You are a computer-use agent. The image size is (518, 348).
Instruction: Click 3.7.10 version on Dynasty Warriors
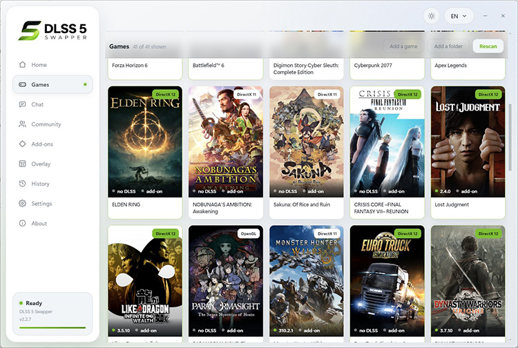(446, 331)
